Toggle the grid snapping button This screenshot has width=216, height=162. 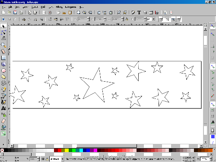pyautogui.click(x=213, y=137)
